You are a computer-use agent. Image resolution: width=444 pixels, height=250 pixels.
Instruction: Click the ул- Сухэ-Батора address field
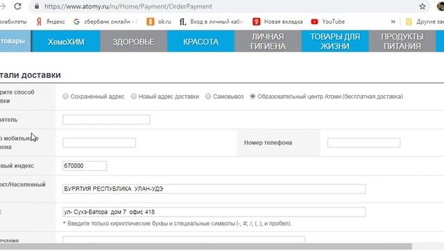pos(214,212)
